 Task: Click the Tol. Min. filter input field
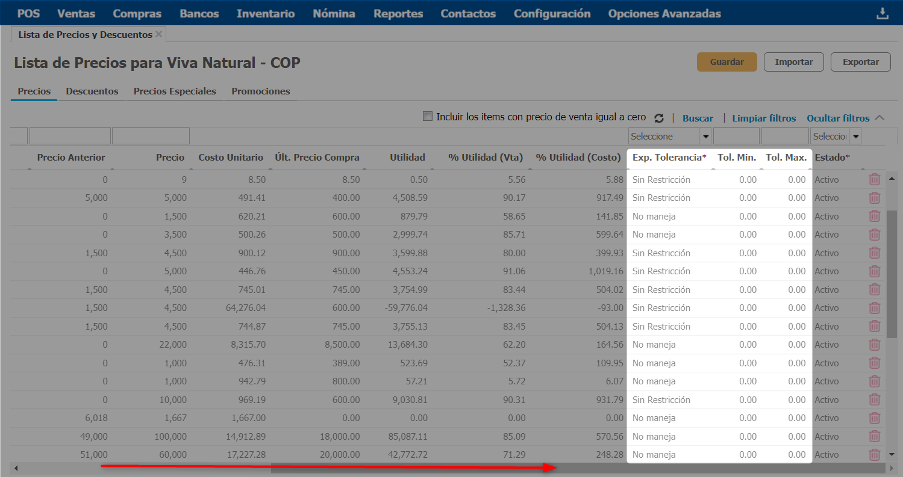(x=736, y=137)
